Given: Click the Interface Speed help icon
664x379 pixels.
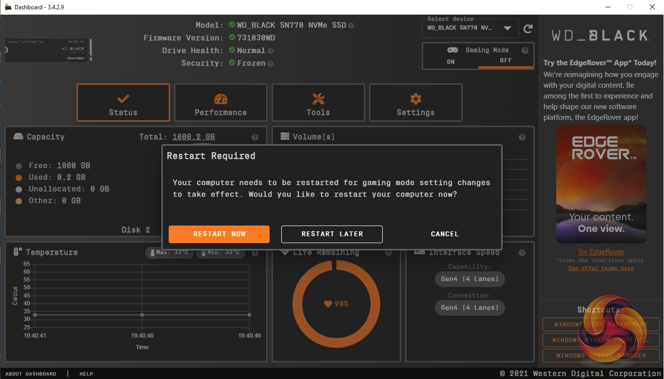Looking at the screenshot, I should pyautogui.click(x=522, y=253).
